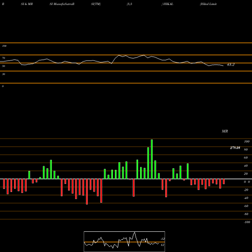Click the HIKAL ticker text in header

(x=168, y=4)
